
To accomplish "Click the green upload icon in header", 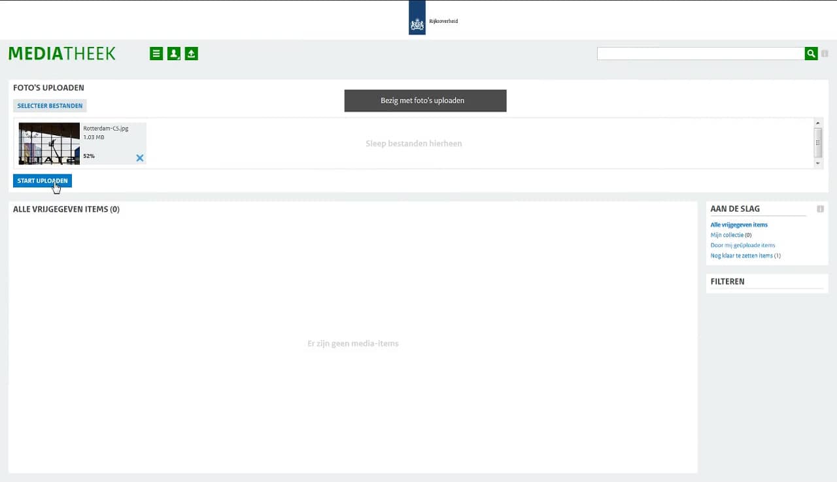I will [191, 54].
